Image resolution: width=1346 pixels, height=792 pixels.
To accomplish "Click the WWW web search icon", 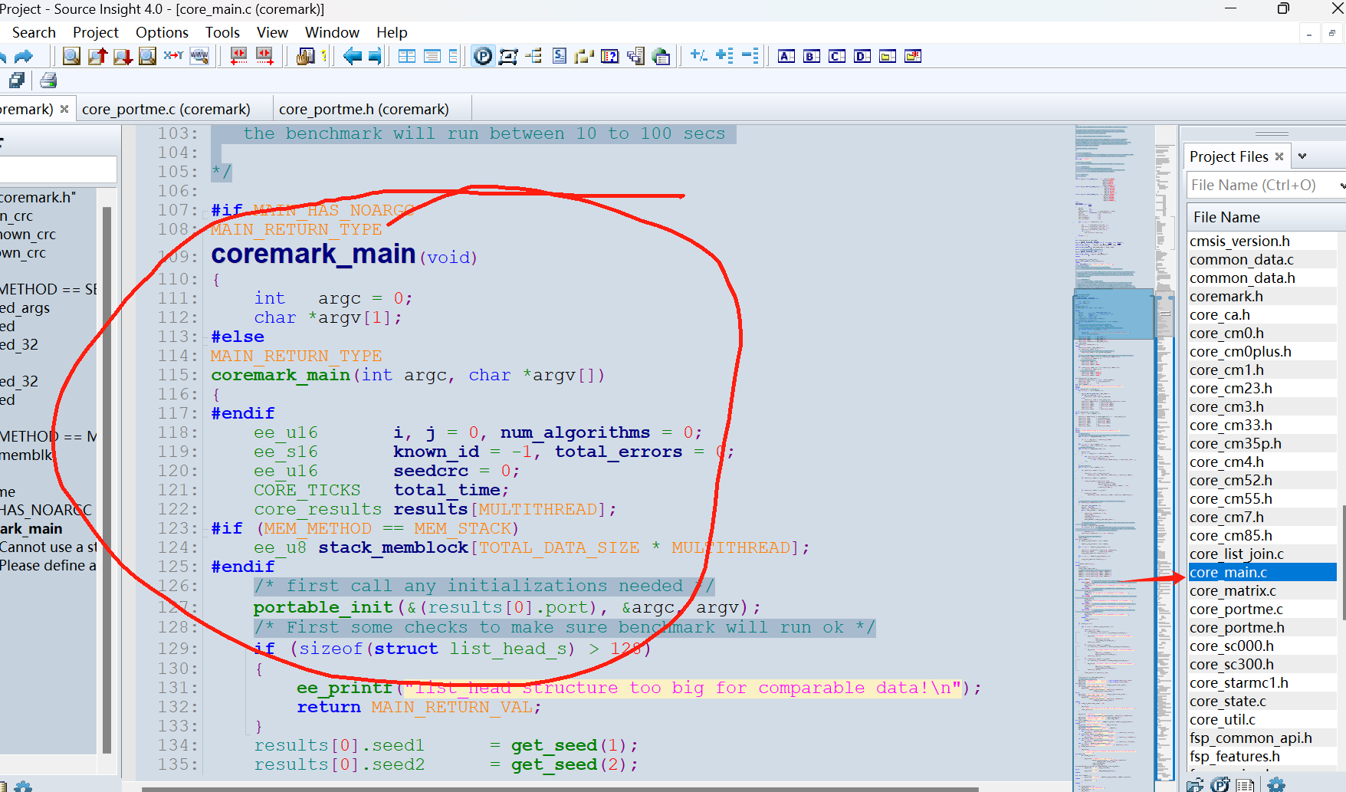I will pos(199,56).
